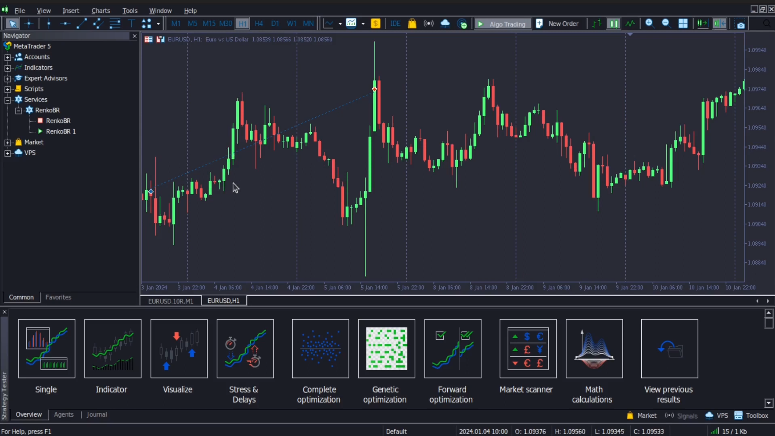The height and width of the screenshot is (436, 775).
Task: Switch timeframe to M15
Action: (x=209, y=23)
